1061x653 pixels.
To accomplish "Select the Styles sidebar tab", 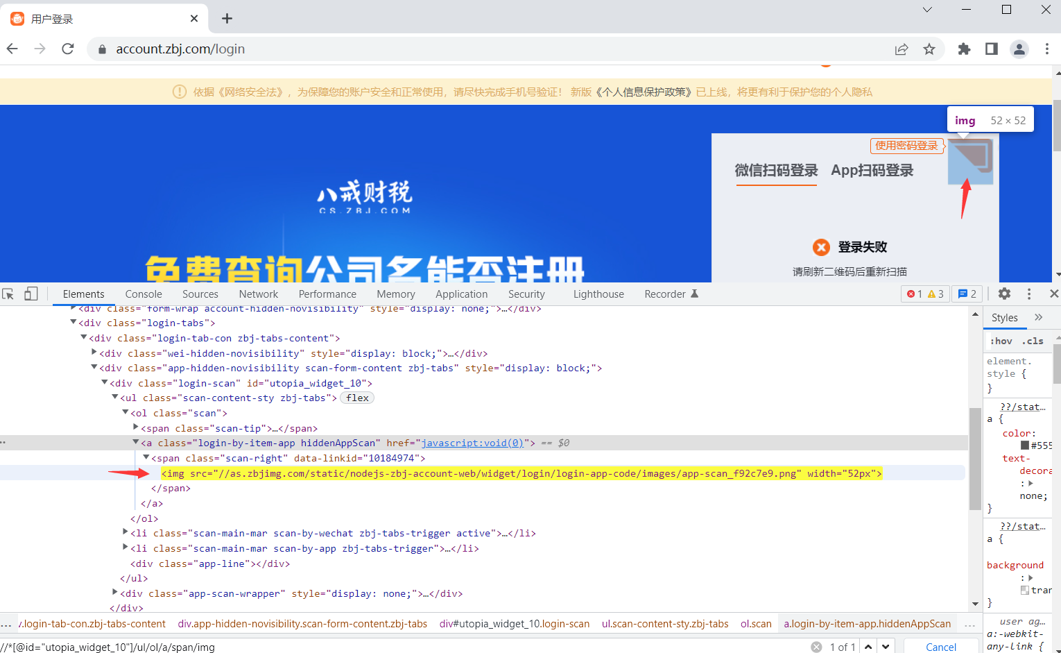I will (1005, 318).
